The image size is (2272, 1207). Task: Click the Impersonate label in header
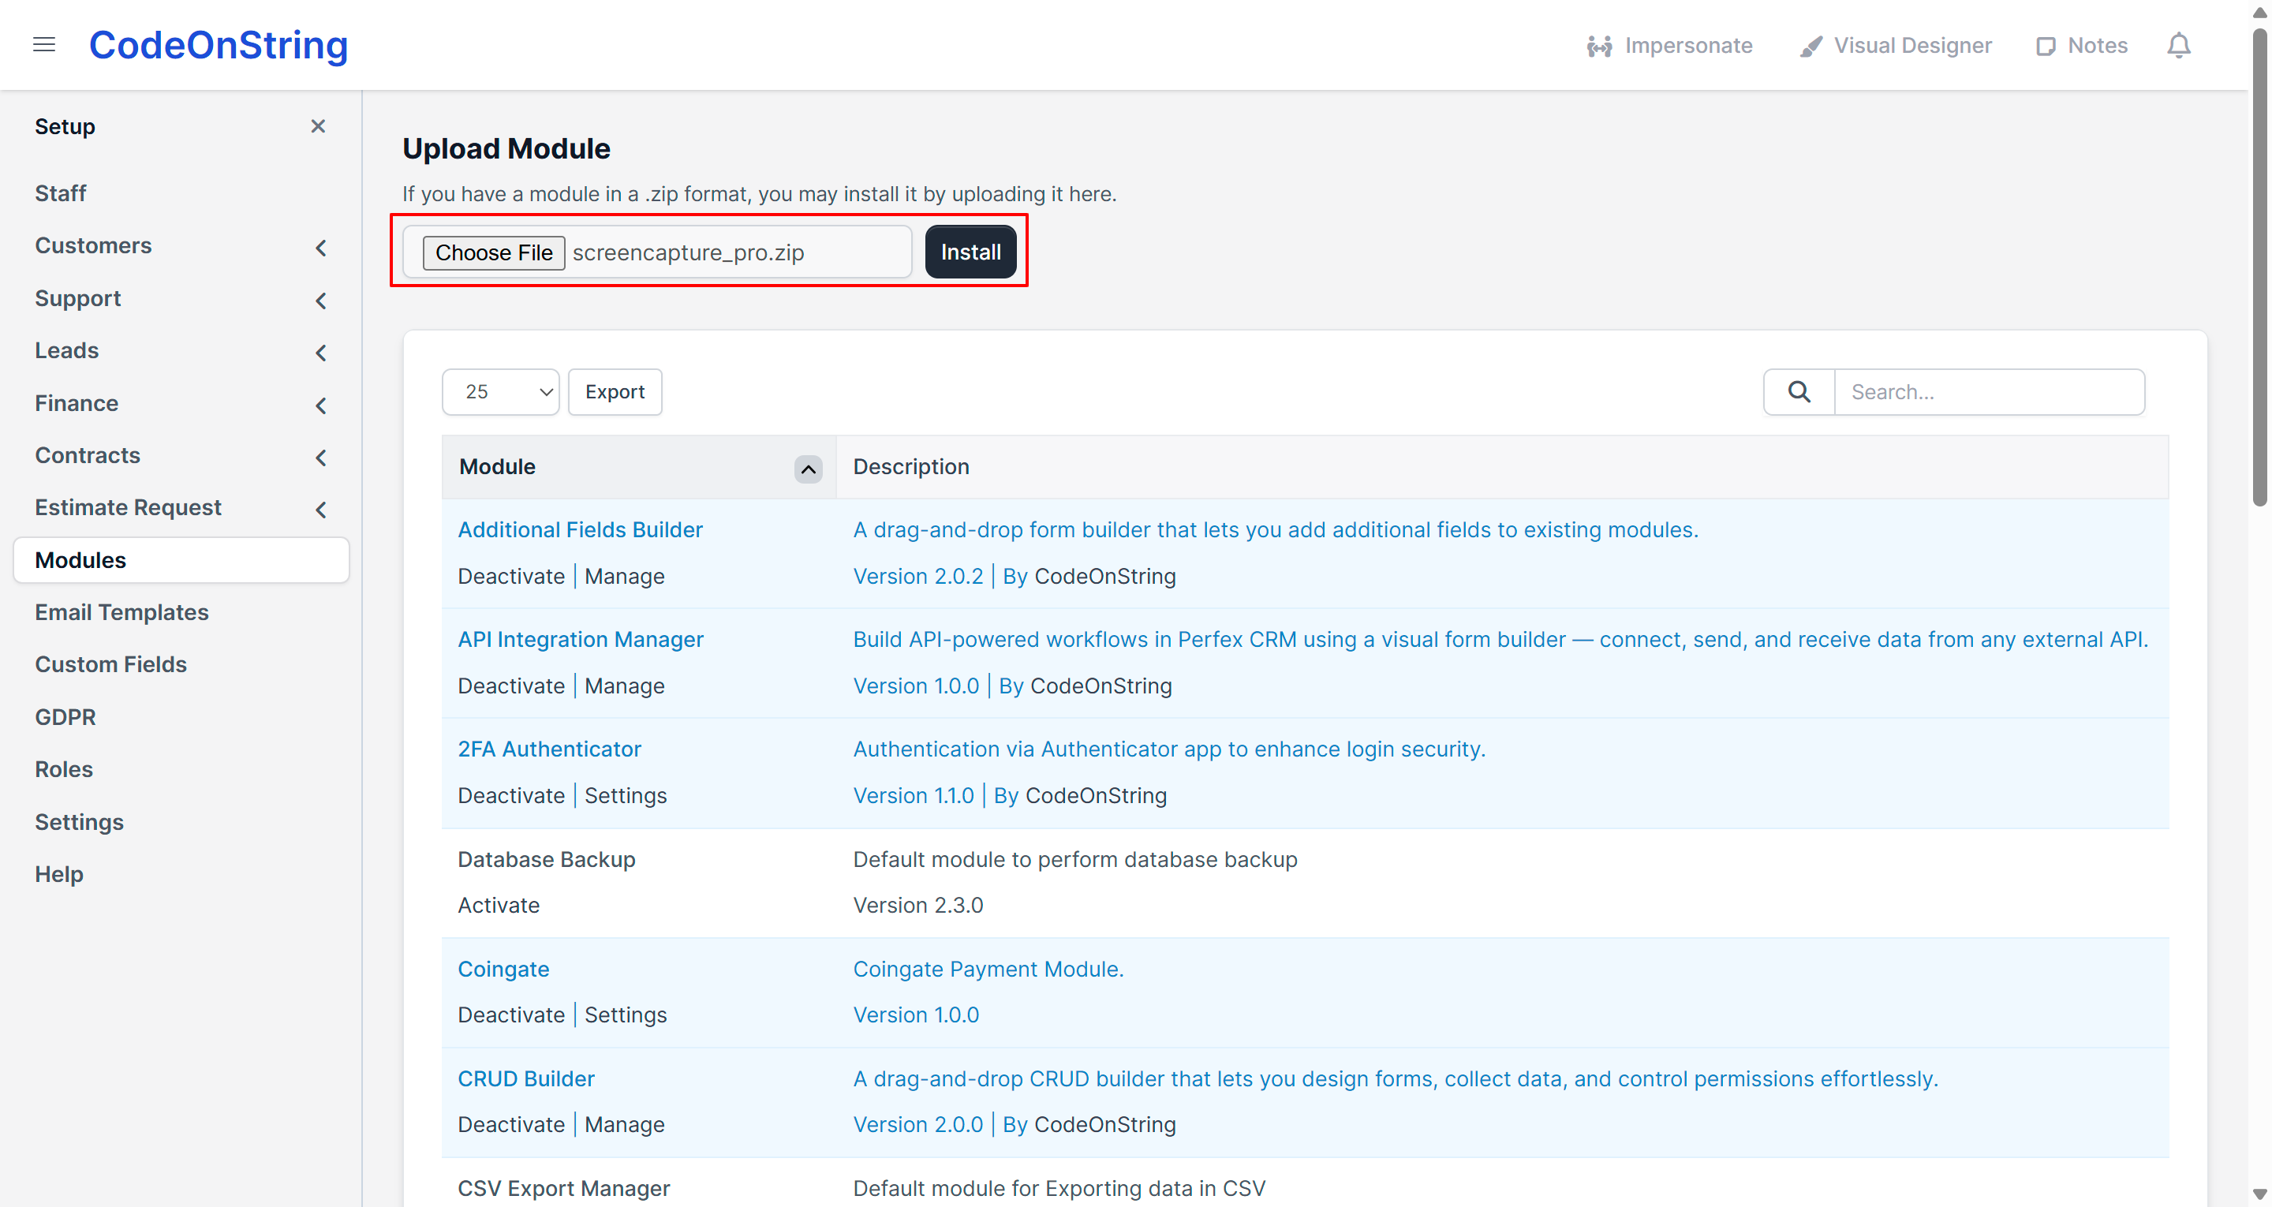(1688, 46)
